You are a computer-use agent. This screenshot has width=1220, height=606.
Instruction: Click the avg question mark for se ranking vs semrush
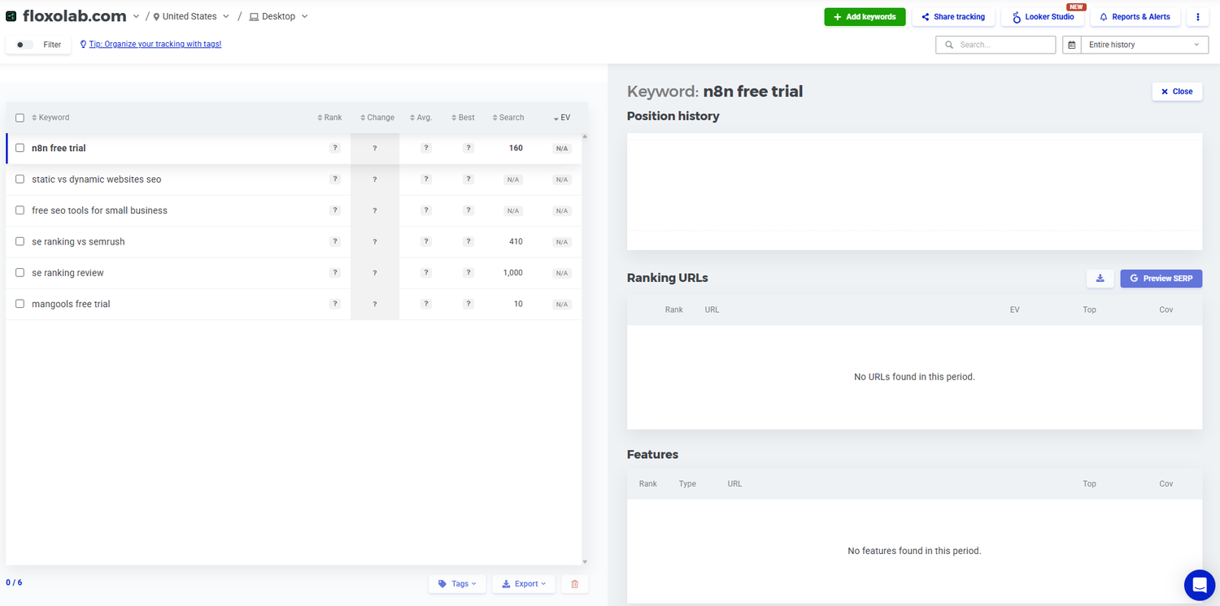pyautogui.click(x=425, y=241)
